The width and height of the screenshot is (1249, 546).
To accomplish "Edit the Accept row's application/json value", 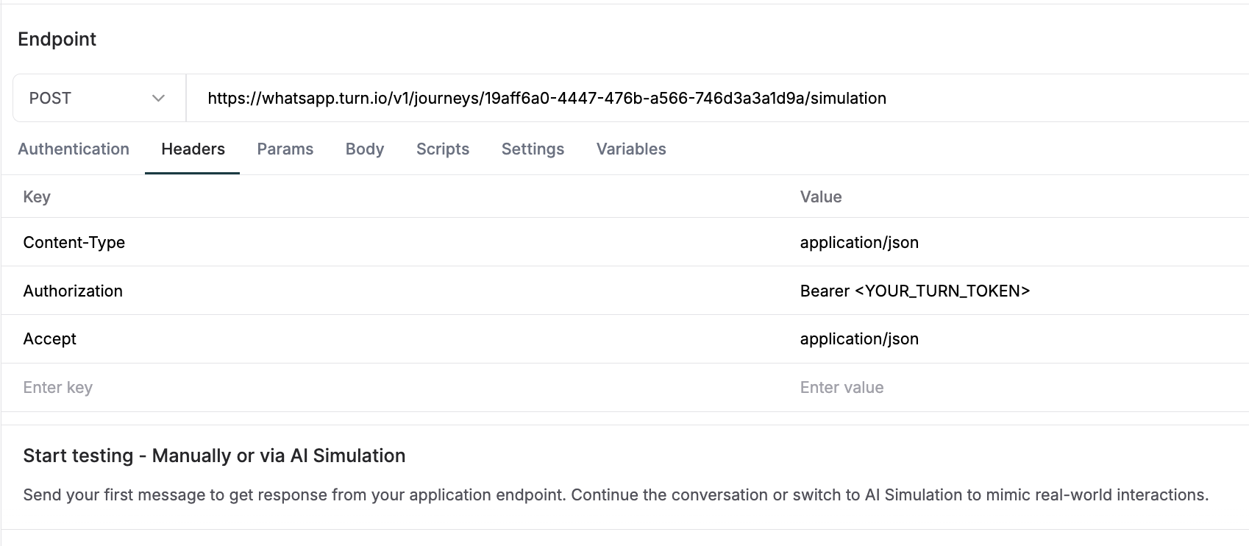I will (859, 338).
